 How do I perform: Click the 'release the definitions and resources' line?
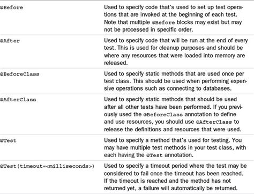[173, 129]
